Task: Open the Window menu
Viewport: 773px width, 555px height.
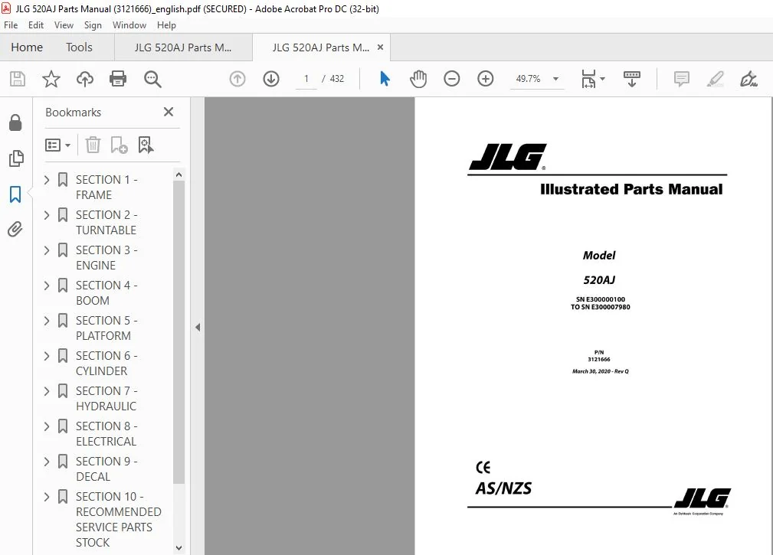Action: click(x=129, y=25)
